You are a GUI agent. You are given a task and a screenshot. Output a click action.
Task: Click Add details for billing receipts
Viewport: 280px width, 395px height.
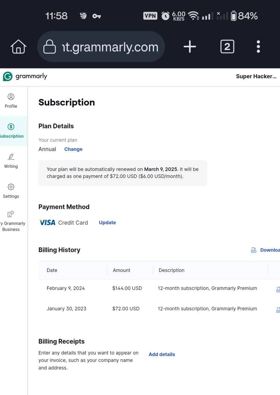click(162, 354)
